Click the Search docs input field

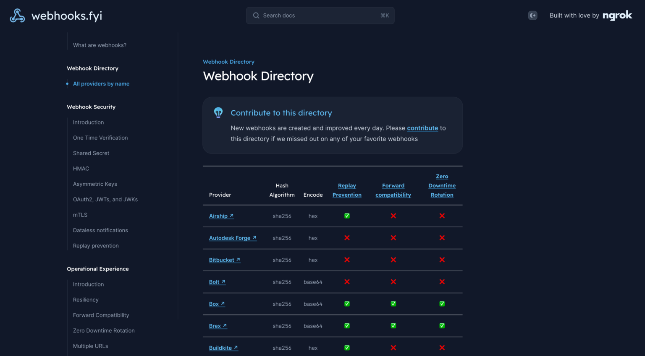tap(320, 15)
